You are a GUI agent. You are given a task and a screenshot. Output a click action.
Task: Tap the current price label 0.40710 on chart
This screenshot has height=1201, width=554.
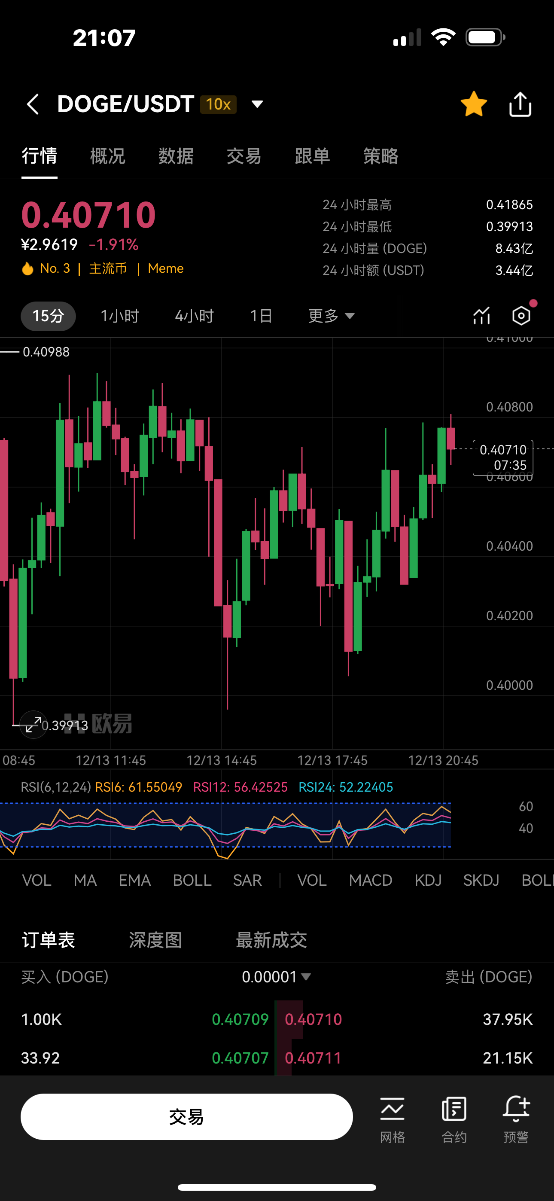coord(503,457)
